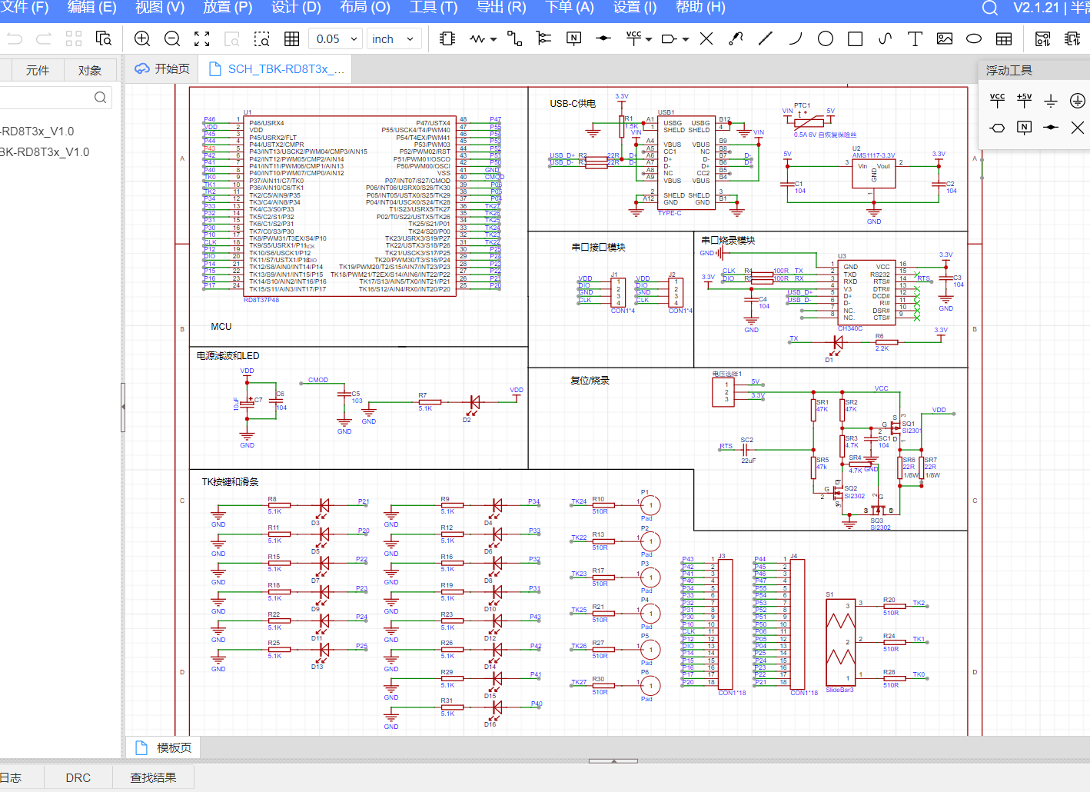Open the inch unit dropdown

[393, 38]
